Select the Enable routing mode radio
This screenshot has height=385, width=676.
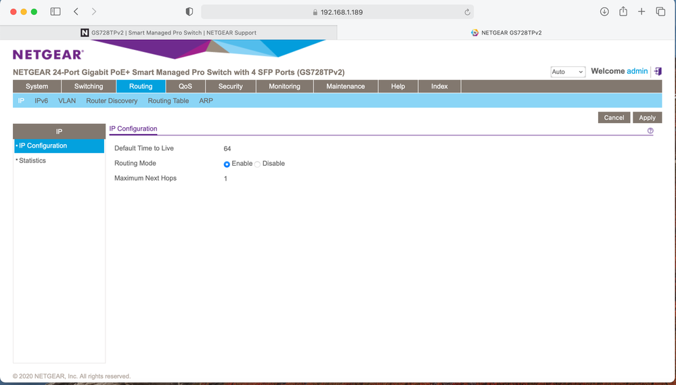click(227, 164)
